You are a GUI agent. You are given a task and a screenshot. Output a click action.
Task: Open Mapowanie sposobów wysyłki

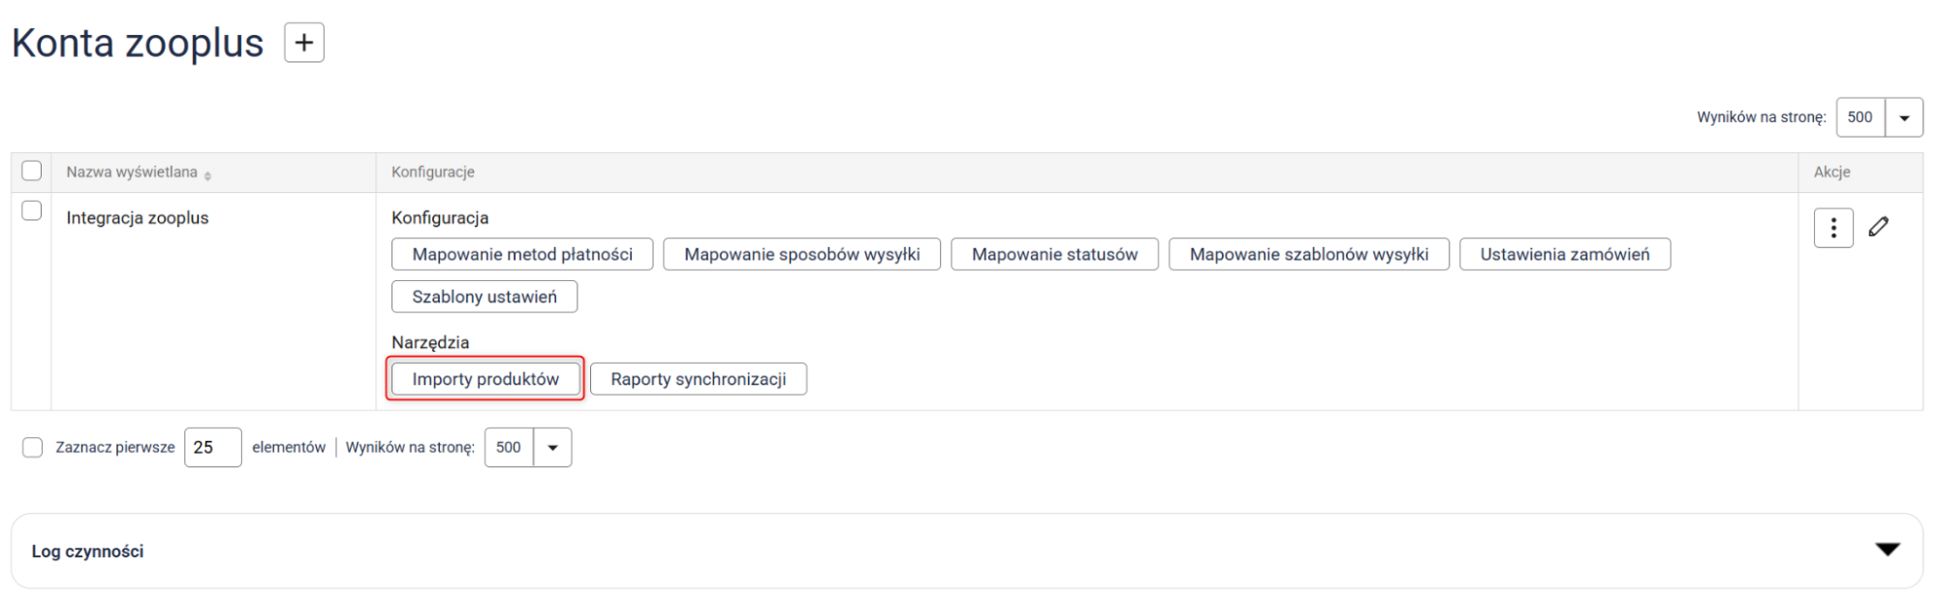(801, 254)
